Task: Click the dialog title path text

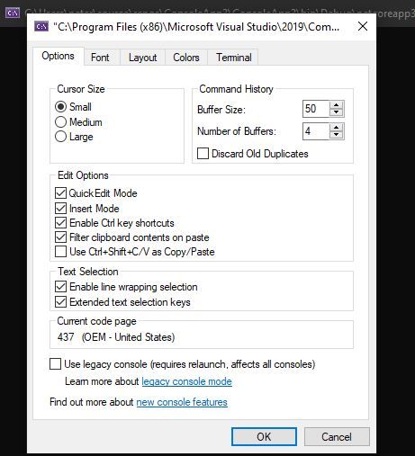Action: coord(196,27)
